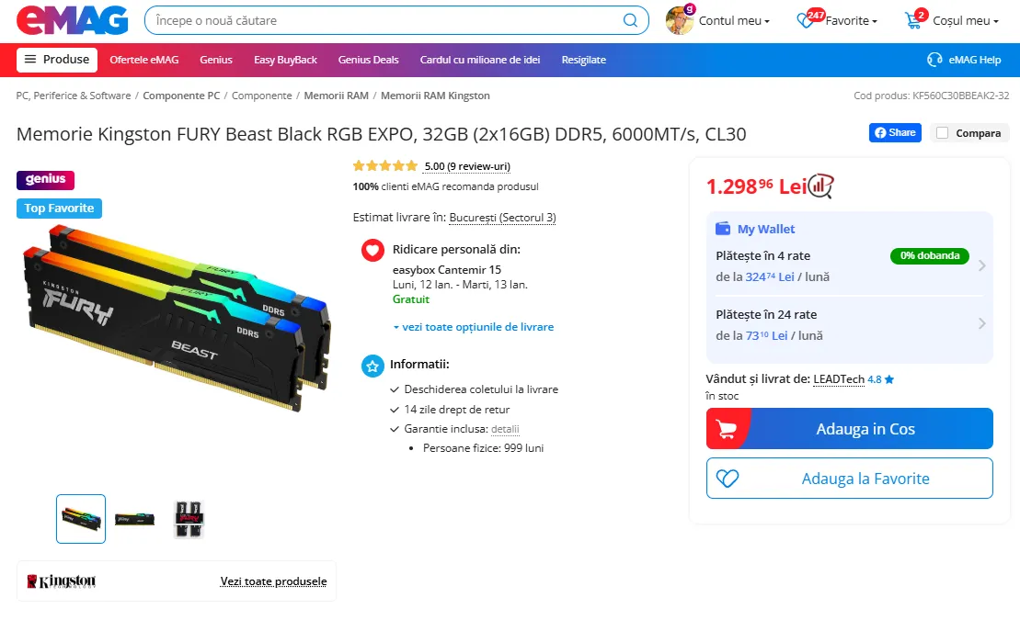Expand Contul meu dropdown
This screenshot has height=620, width=1020.
(735, 21)
